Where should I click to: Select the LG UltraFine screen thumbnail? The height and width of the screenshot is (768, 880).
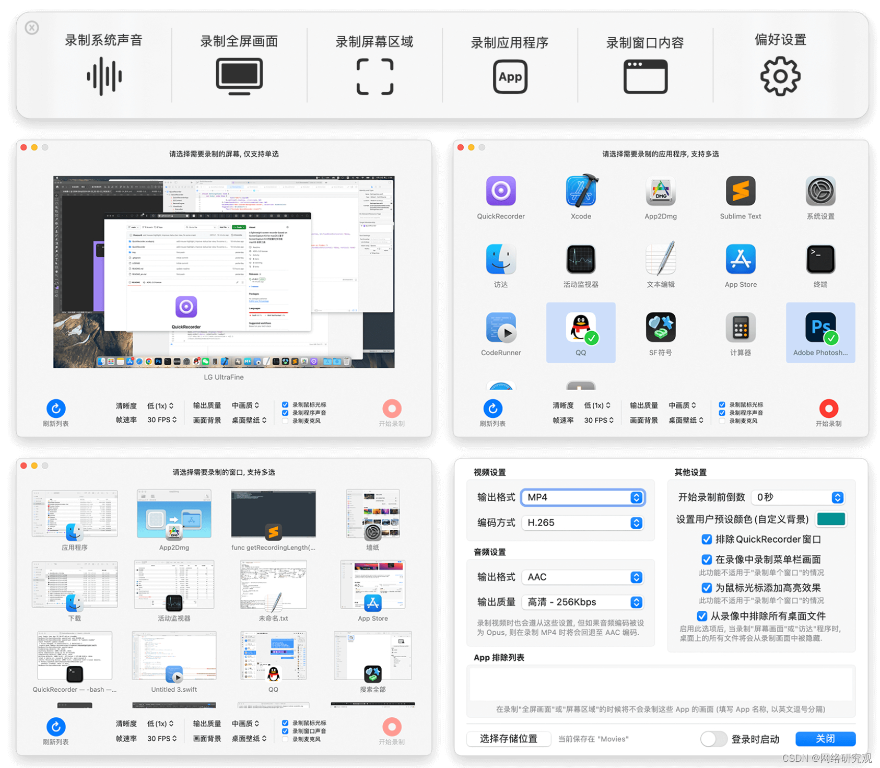(224, 272)
